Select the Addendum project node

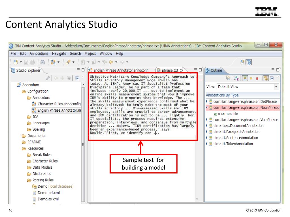click(28, 85)
